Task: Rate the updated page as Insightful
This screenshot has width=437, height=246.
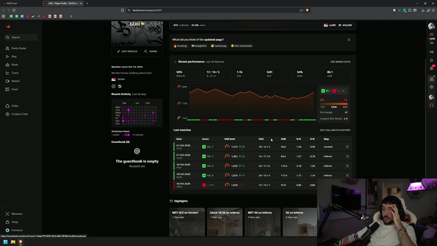Action: pyautogui.click(x=199, y=46)
